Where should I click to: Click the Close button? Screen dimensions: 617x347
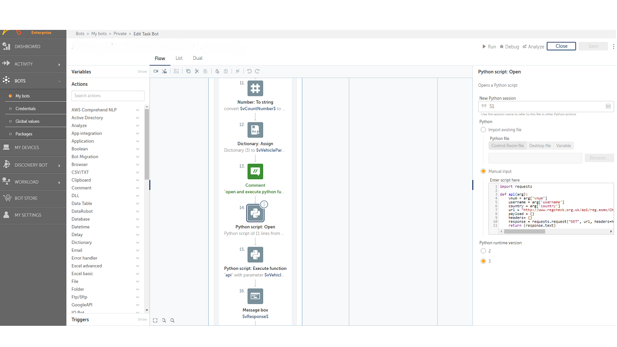[x=562, y=46]
